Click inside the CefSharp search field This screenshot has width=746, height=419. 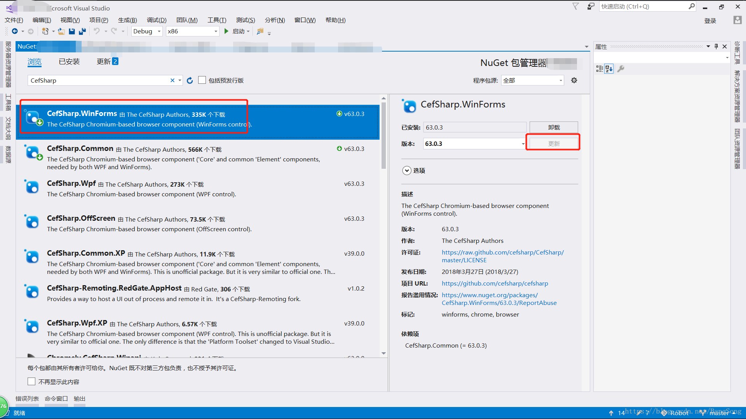[x=99, y=80]
